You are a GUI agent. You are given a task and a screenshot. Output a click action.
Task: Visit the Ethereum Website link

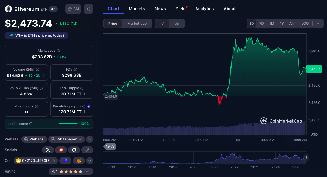point(34,139)
